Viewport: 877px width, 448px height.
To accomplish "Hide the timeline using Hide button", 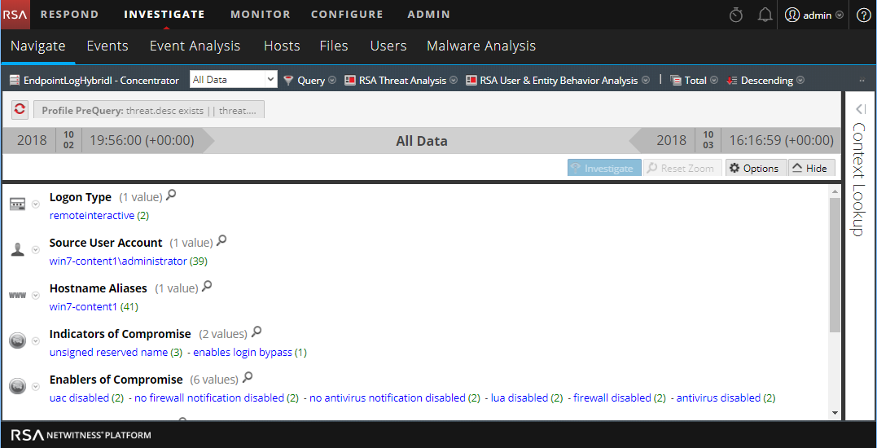I will tap(809, 168).
